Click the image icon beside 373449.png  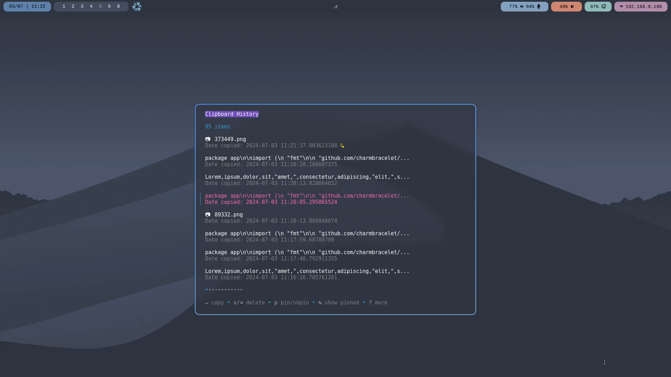(208, 139)
